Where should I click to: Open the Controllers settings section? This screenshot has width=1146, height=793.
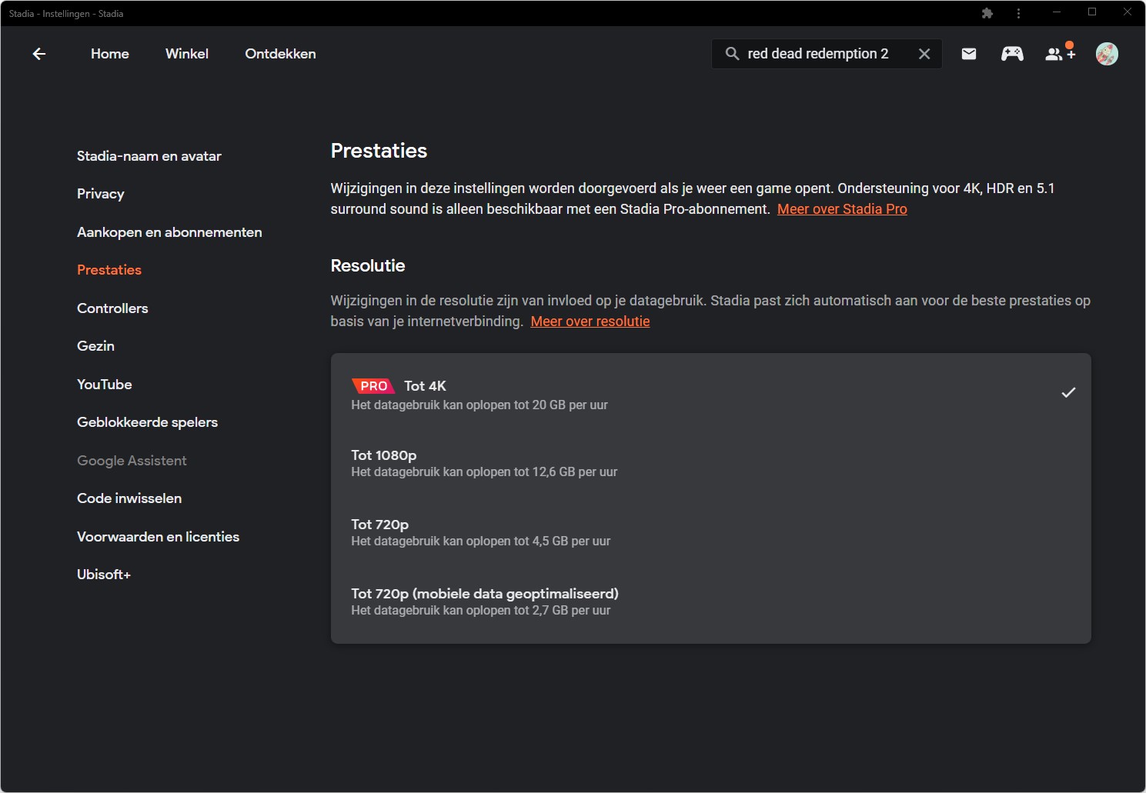pyautogui.click(x=112, y=308)
